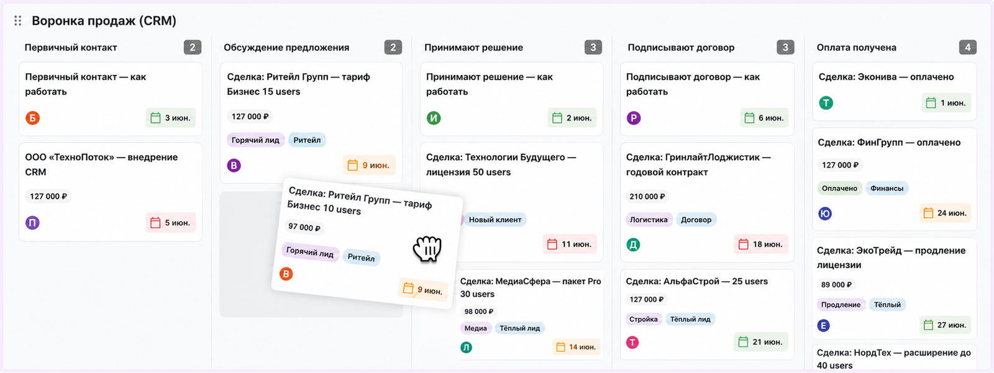Click the calendar icon with date 5 июн.
994x373 pixels.
155,223
